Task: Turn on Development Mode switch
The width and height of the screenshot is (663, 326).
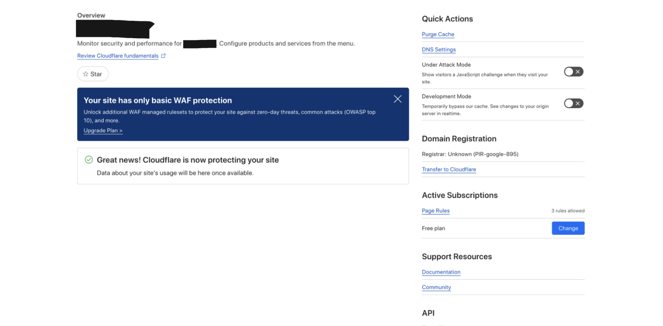Action: 573,104
